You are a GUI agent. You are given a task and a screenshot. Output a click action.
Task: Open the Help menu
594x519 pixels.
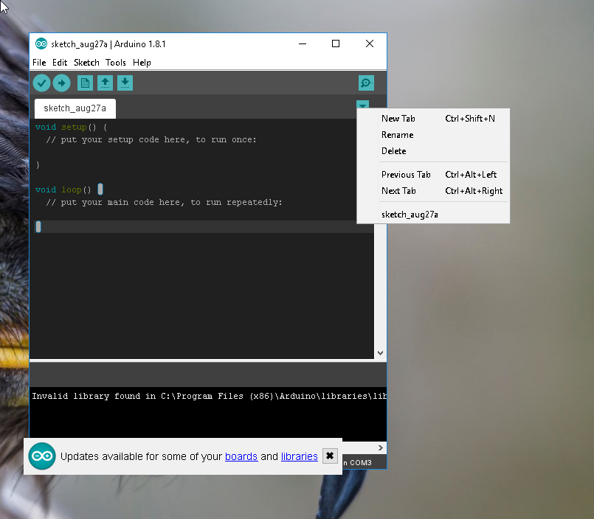click(x=142, y=63)
